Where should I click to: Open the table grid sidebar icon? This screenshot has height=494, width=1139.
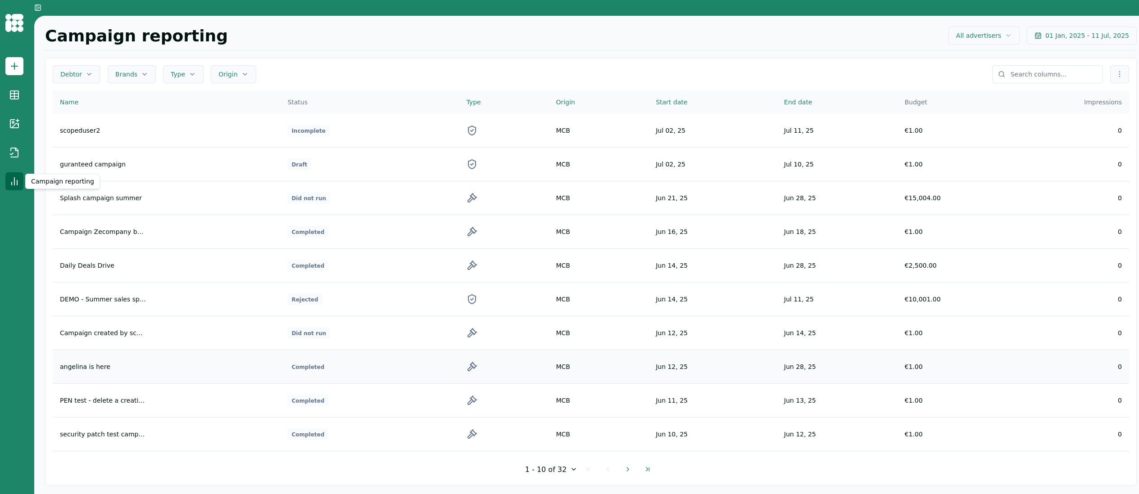coord(14,95)
